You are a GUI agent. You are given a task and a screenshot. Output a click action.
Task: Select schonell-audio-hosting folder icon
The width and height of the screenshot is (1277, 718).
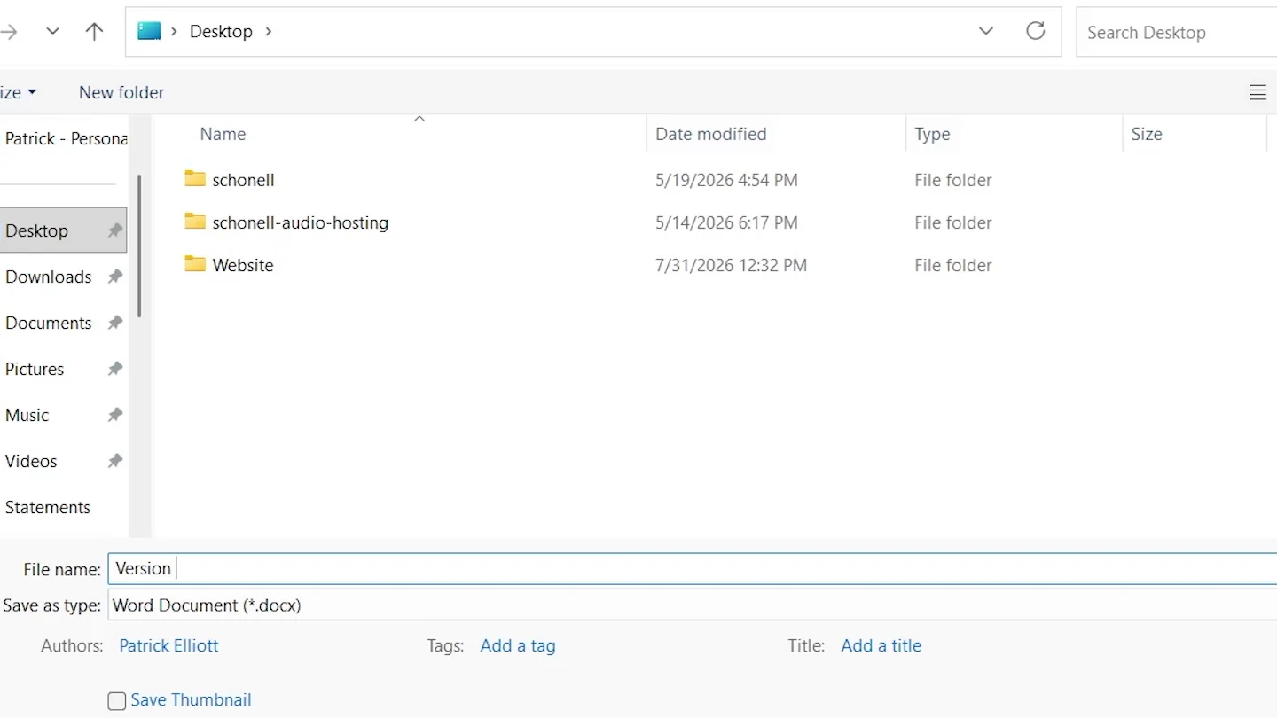click(195, 222)
